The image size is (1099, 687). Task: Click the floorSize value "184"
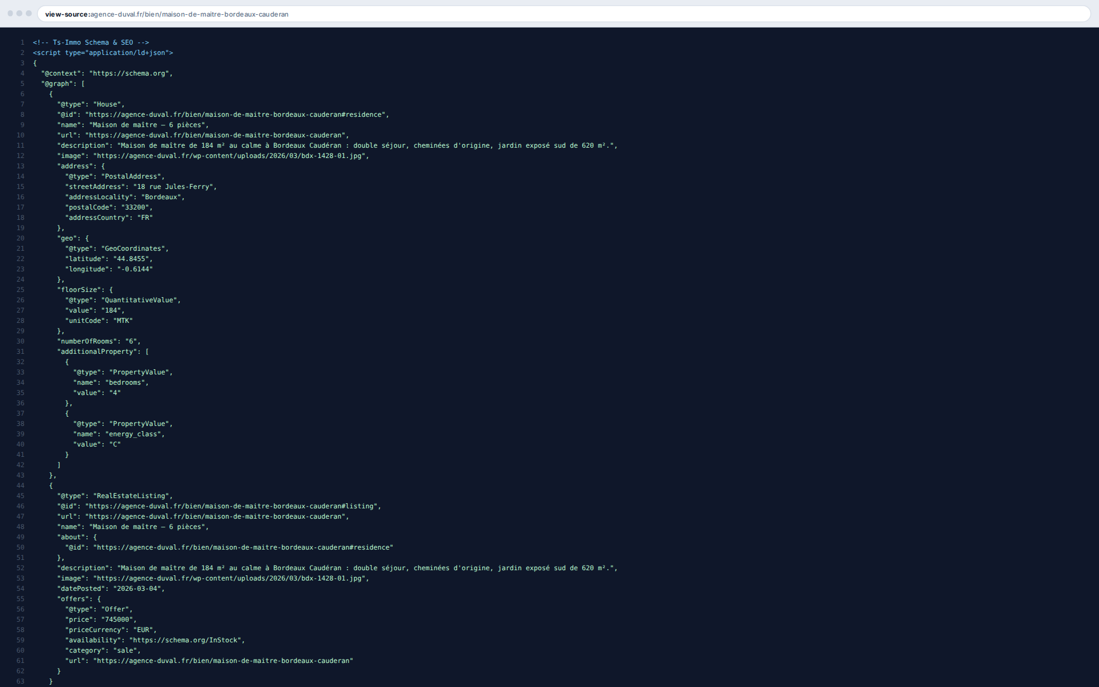click(111, 310)
